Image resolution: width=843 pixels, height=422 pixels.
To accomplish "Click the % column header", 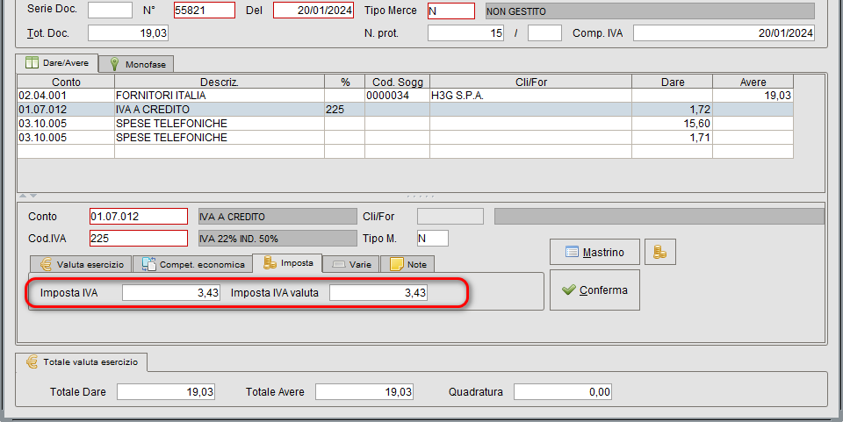I will (x=344, y=82).
